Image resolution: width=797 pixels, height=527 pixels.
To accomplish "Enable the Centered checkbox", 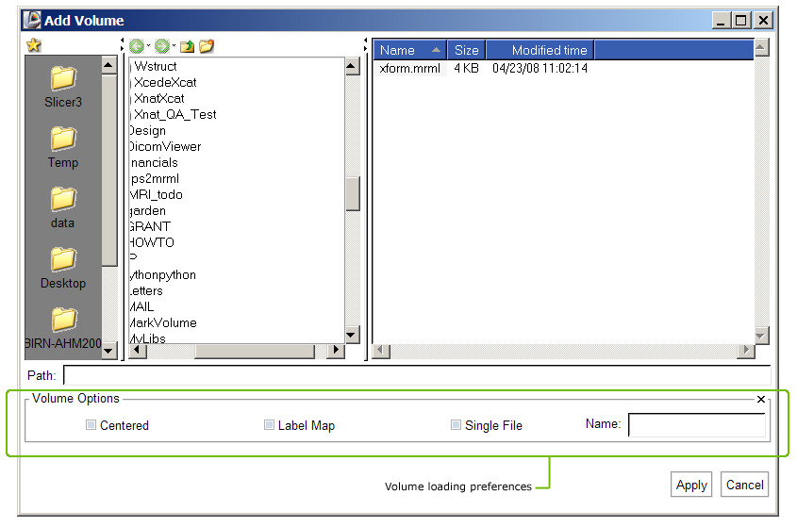I will coord(91,425).
